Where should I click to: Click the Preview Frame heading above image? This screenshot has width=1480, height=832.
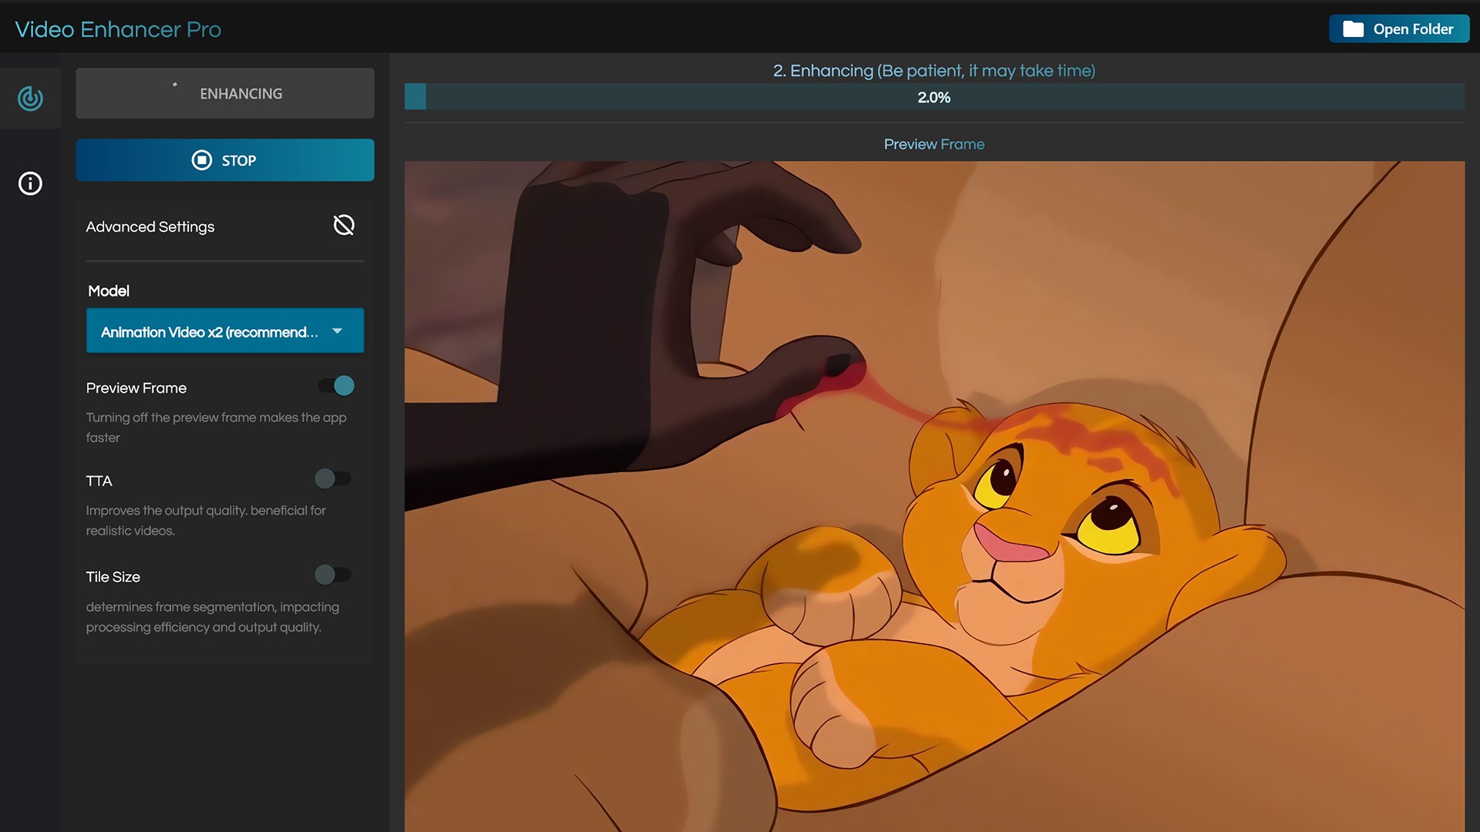pos(933,144)
